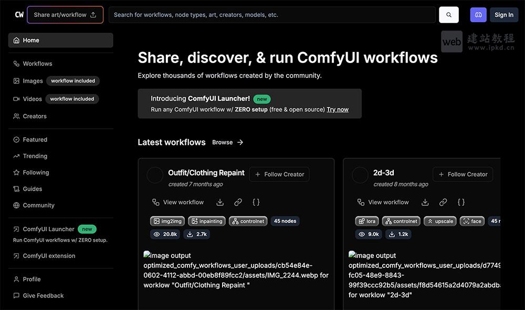Click the controlnet tag on Outfit/Clothing Repaint

coord(248,221)
